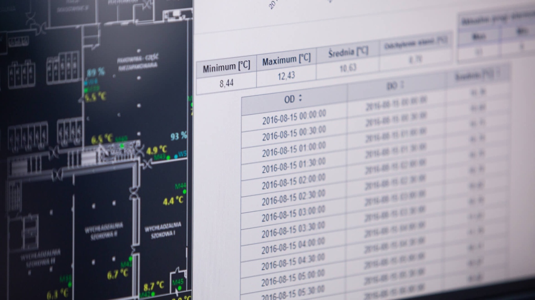Image resolution: width=535 pixels, height=300 pixels.
Task: Click the Maximum [°C] column header
Action: pos(286,61)
